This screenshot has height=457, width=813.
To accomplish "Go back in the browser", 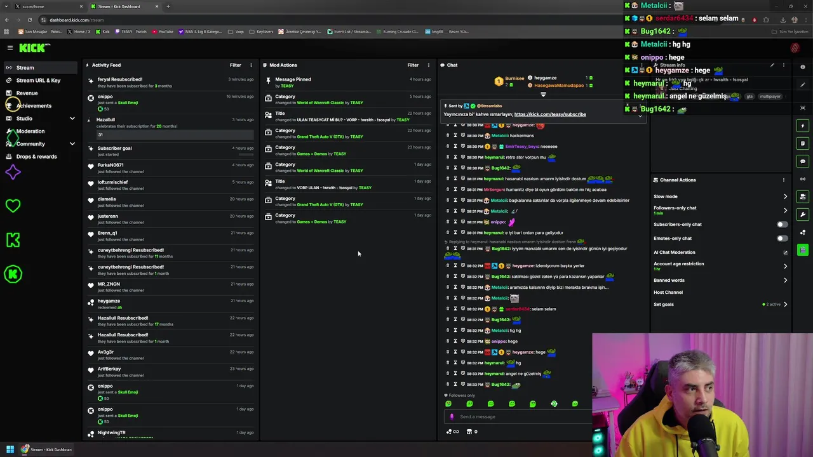I will pyautogui.click(x=6, y=20).
